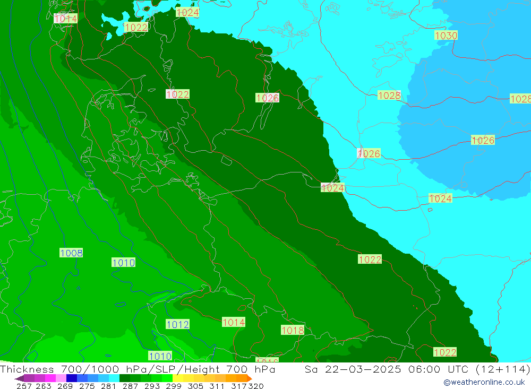Click the 257 legend value

24,386
